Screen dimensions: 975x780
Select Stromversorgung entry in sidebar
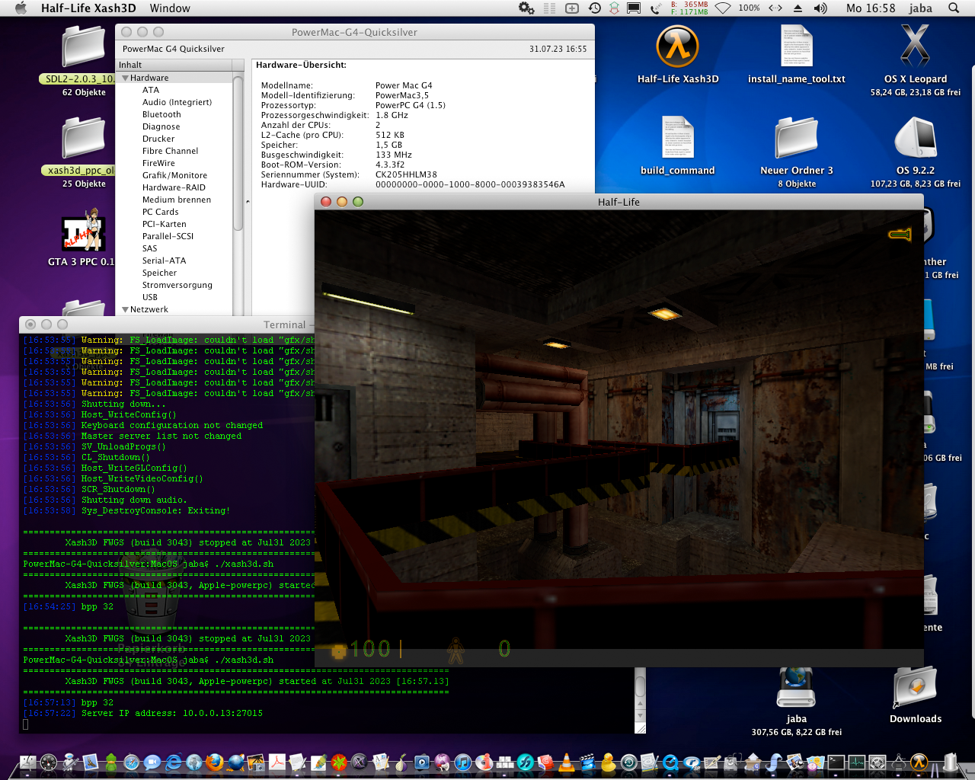pyautogui.click(x=177, y=285)
